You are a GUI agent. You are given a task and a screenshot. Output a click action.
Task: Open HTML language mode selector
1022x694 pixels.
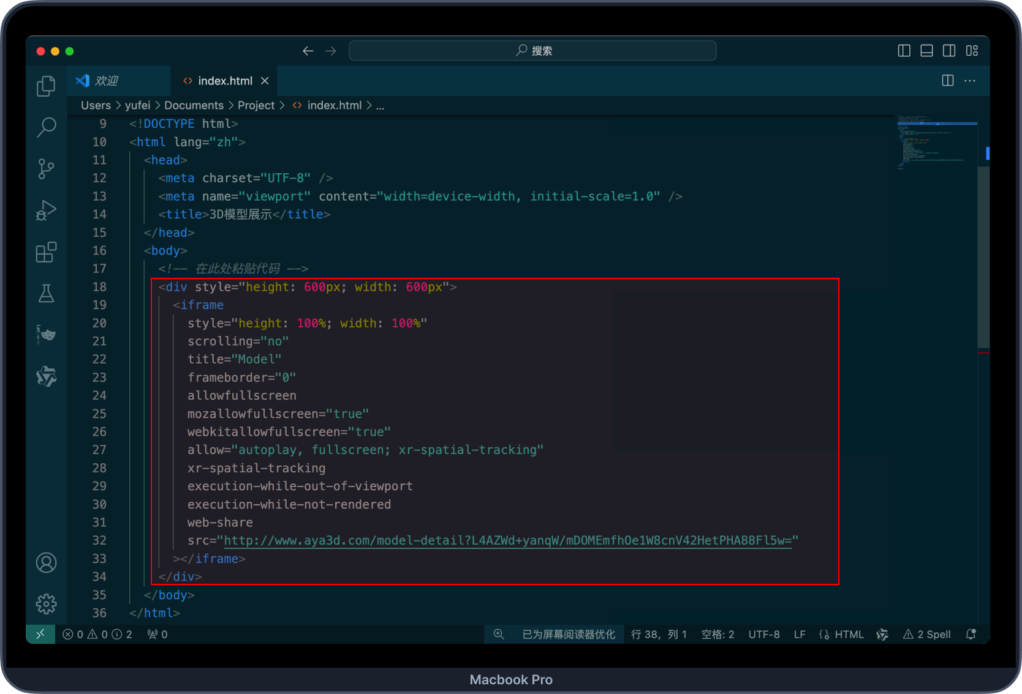pyautogui.click(x=849, y=635)
